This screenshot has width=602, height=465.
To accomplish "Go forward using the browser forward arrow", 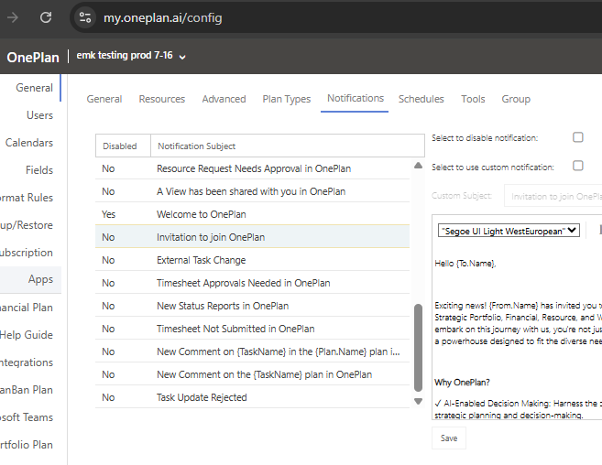I will 12,17.
